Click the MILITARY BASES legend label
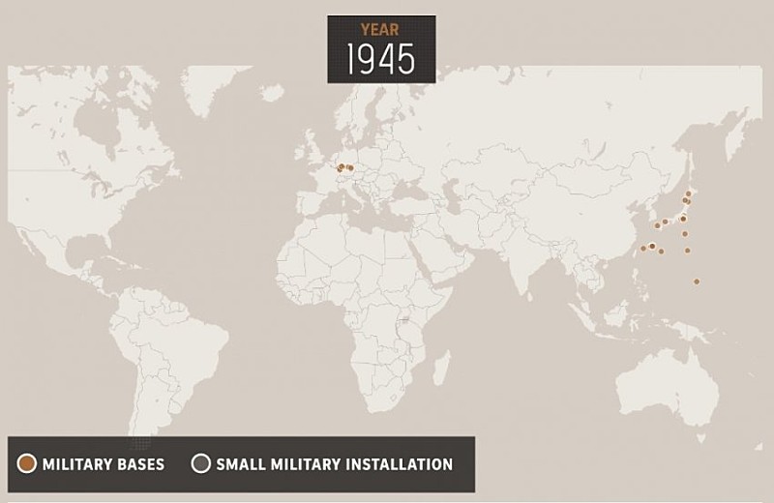 pyautogui.click(x=103, y=464)
